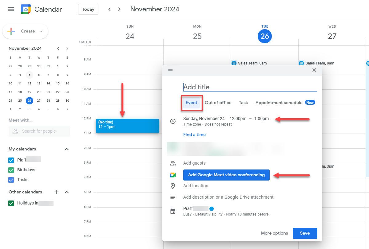Click the description and attachment icon

pyautogui.click(x=173, y=197)
